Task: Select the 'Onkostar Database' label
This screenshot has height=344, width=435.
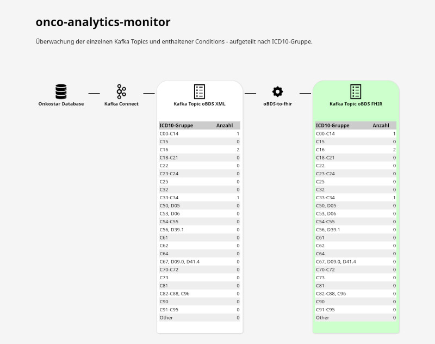Action: (61, 104)
